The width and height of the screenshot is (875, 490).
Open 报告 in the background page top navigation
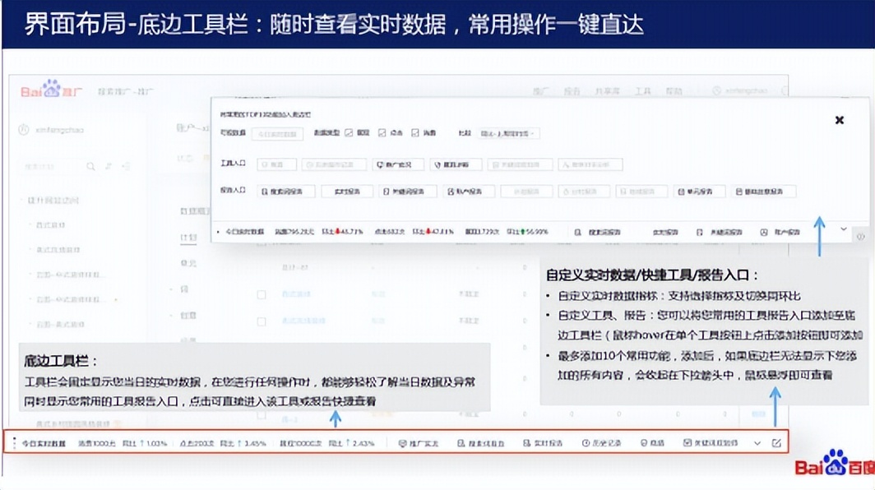click(572, 91)
